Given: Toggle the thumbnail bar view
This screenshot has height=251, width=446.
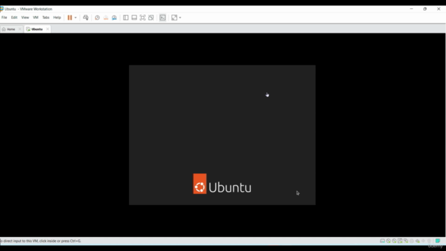Looking at the screenshot, I should point(134,17).
